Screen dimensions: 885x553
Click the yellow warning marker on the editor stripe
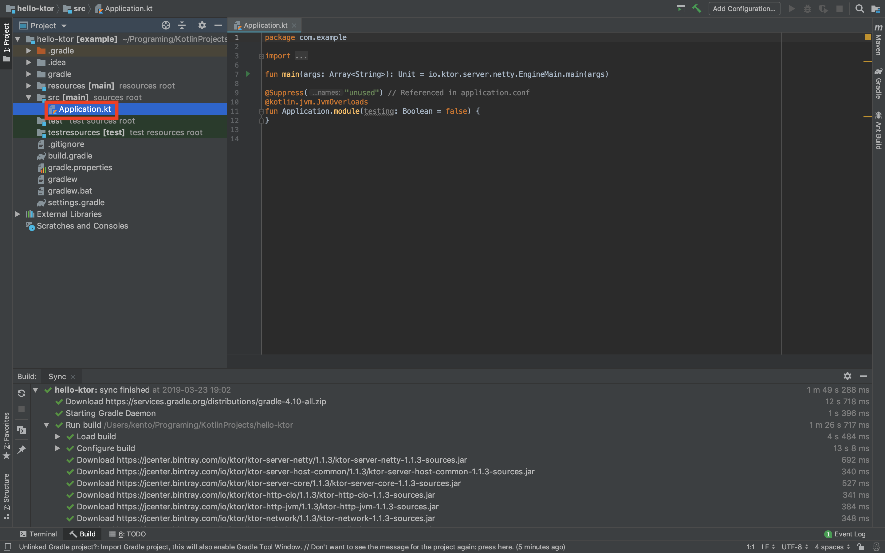click(x=867, y=37)
